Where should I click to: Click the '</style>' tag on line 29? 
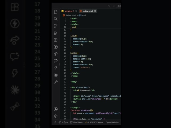click(75, 73)
